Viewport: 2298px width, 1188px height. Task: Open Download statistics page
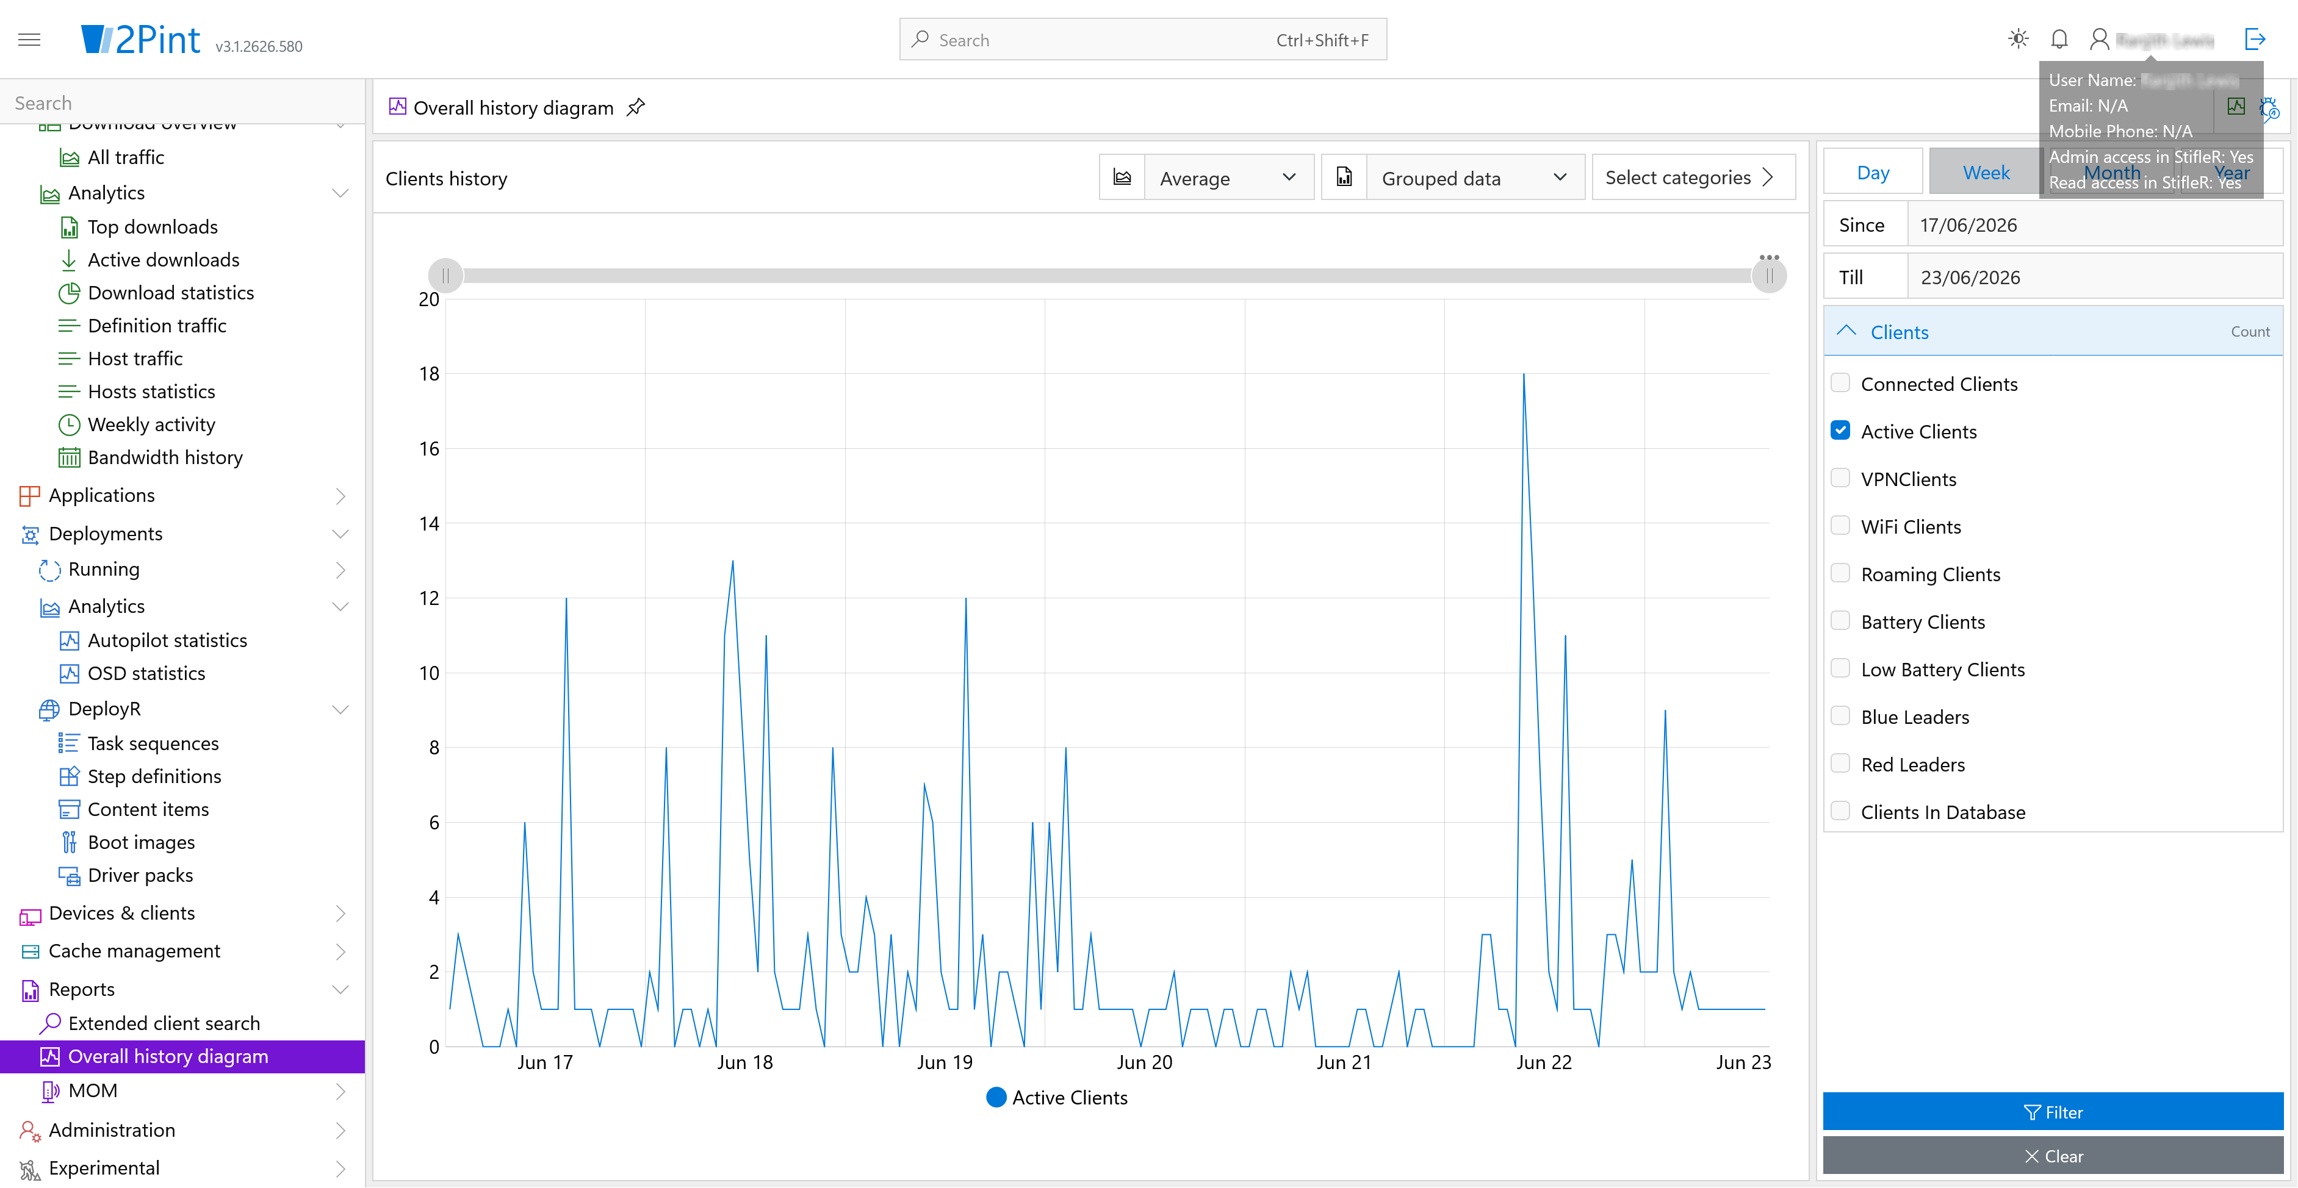pos(170,293)
